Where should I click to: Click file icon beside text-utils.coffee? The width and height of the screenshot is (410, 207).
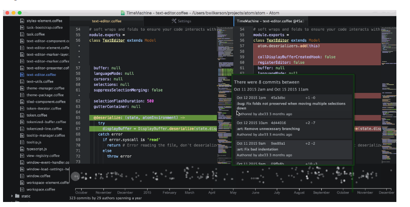coord(22,81)
